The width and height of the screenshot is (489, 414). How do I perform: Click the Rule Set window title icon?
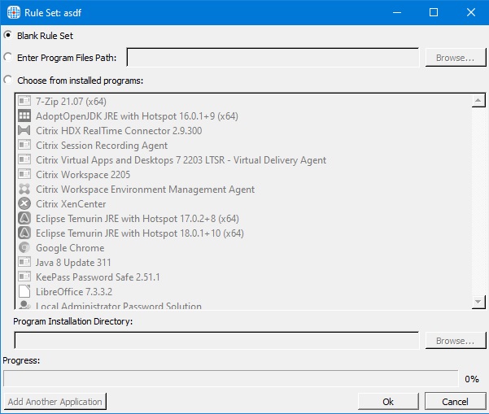point(14,12)
